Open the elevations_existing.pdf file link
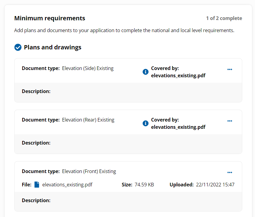 67,185
